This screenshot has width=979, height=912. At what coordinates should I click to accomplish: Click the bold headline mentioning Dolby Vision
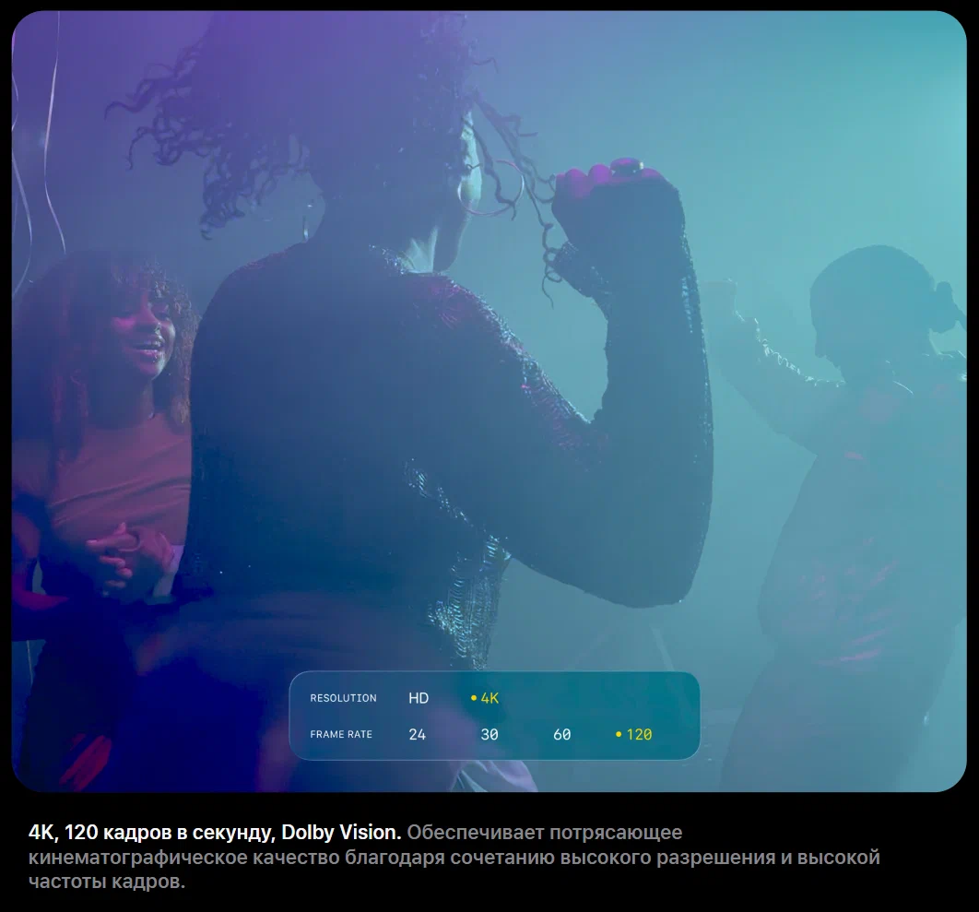click(215, 833)
